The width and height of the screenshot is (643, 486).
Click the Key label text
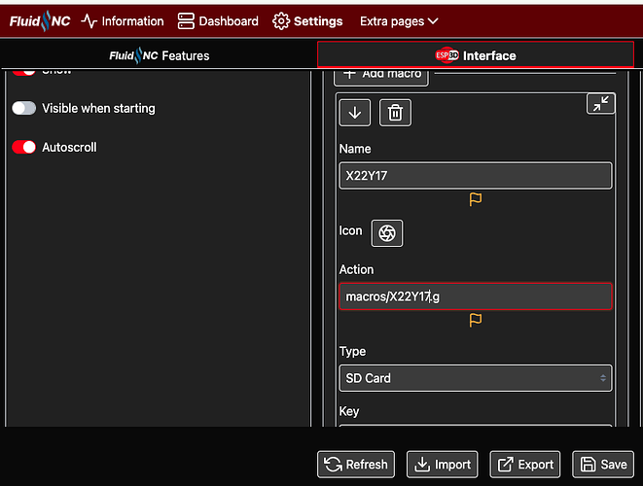point(349,411)
